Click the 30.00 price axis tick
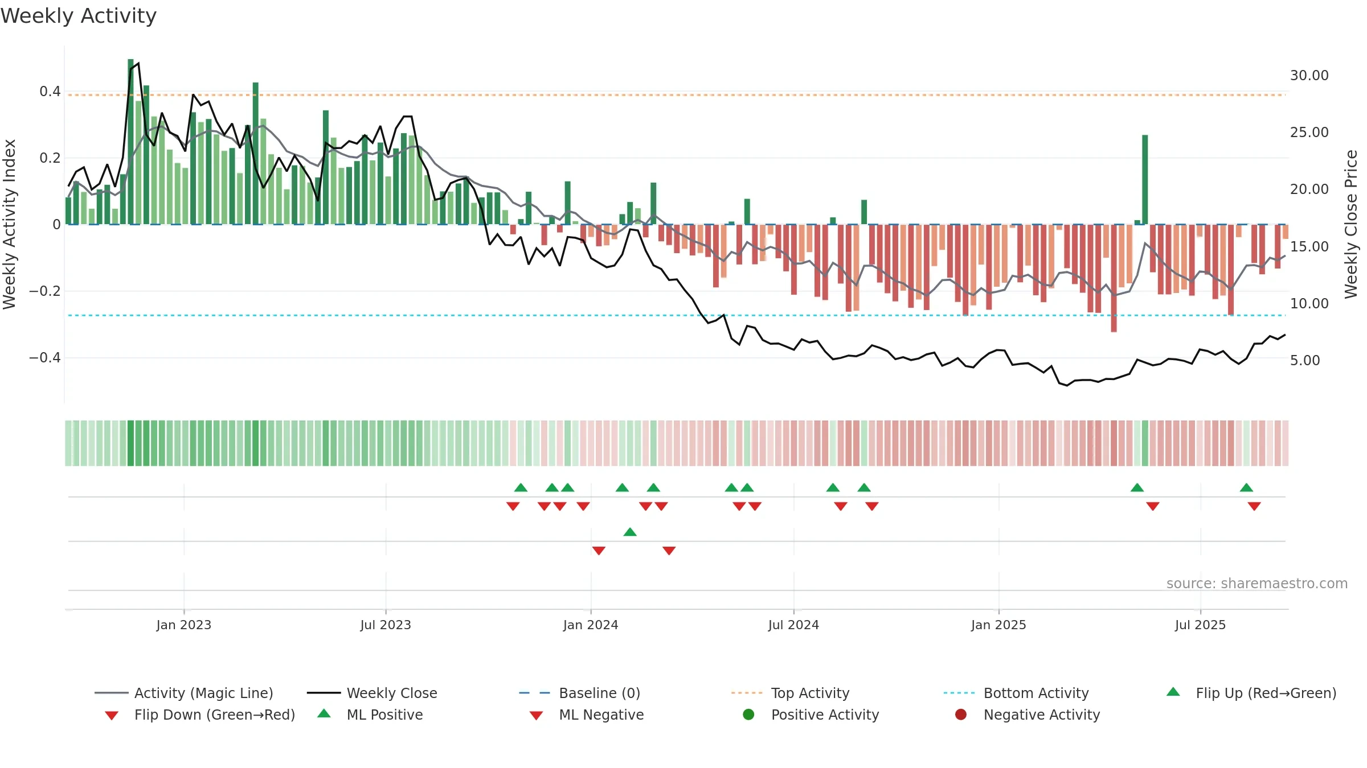This screenshot has width=1367, height=768. click(1309, 75)
